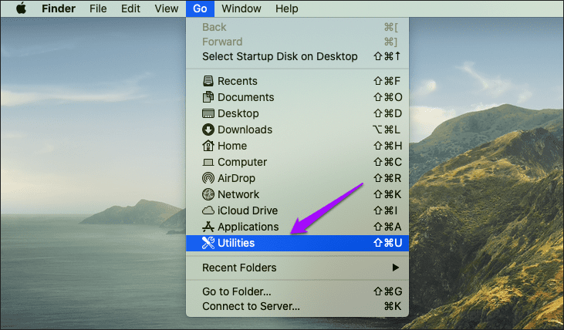Open the Help menu

tap(287, 8)
